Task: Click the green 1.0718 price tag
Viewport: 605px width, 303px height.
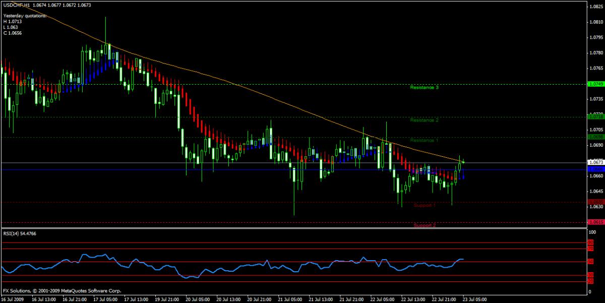Action: point(595,116)
